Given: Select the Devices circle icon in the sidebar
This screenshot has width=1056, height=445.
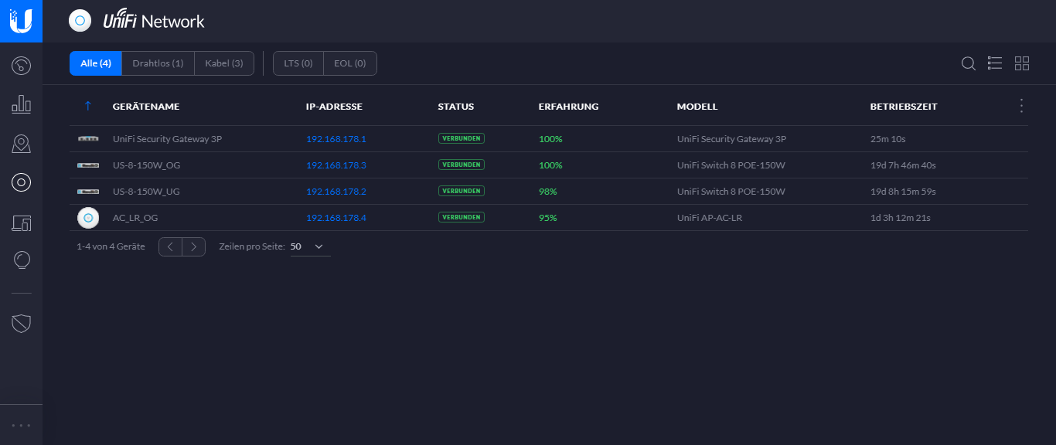Looking at the screenshot, I should 21,182.
